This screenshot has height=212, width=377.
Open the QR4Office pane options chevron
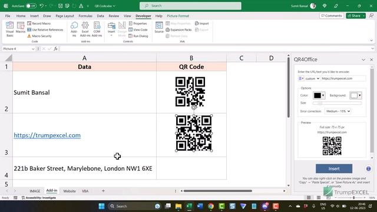(x=363, y=59)
